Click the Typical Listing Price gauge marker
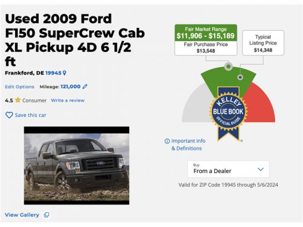Viewport: 303px width, 227px height. tap(240, 77)
